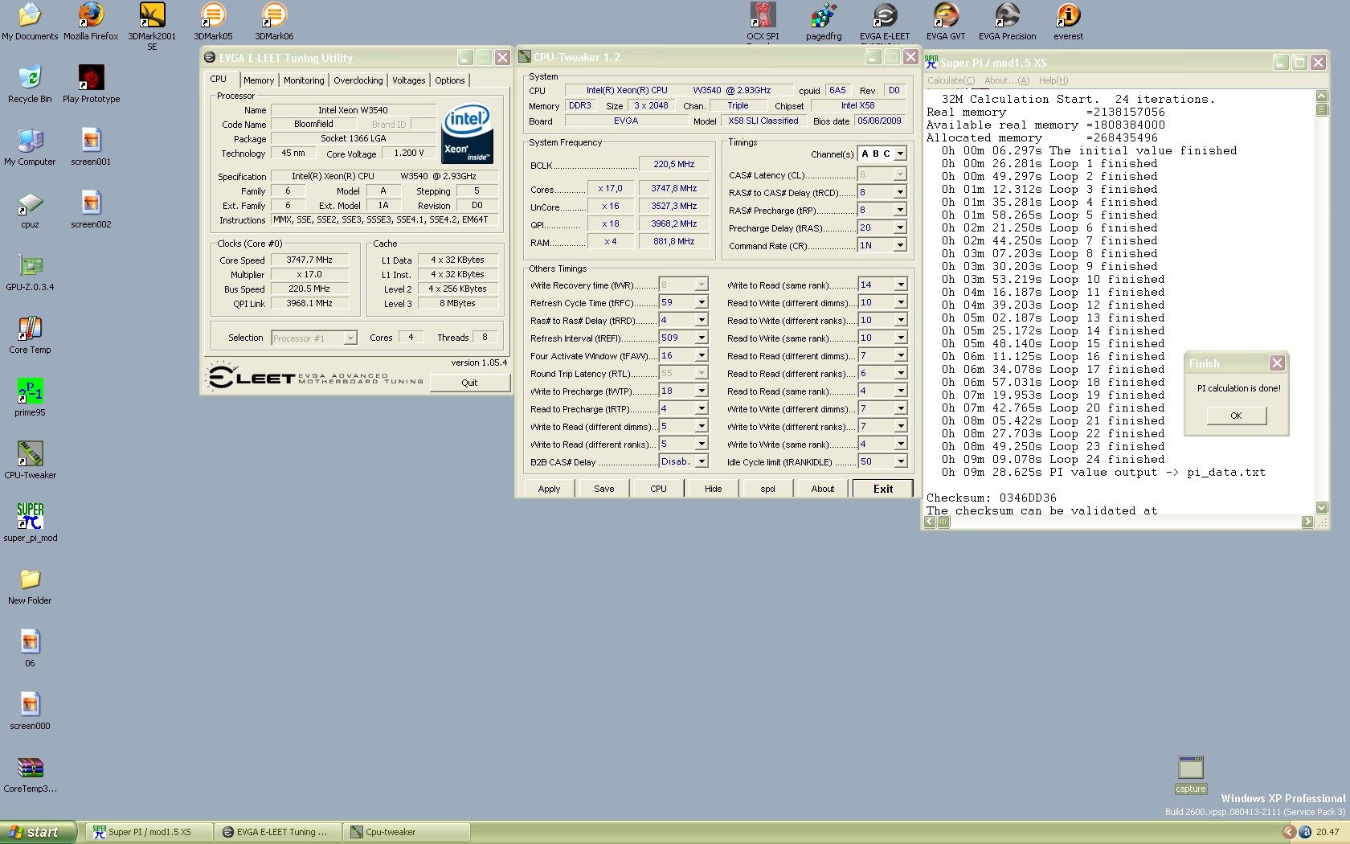The height and width of the screenshot is (844, 1350).
Task: Open Recycle Bin icon
Action: pos(30,84)
